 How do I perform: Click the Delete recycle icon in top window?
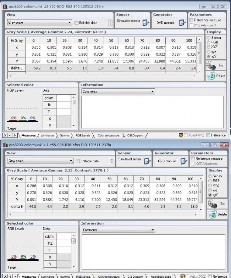click(211, 76)
